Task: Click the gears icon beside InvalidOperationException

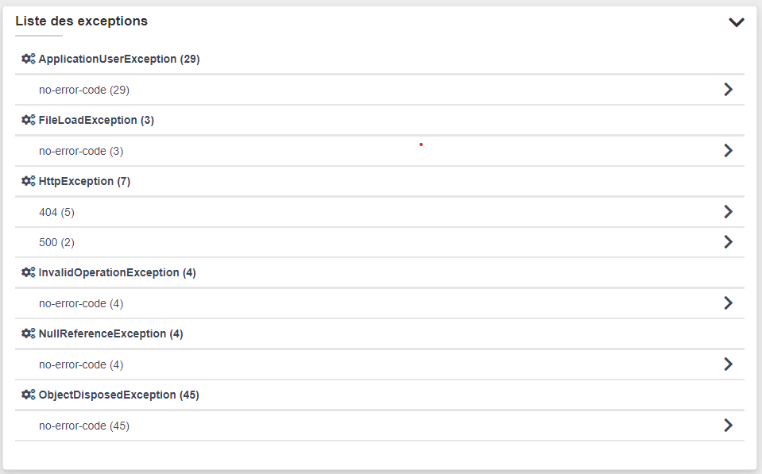Action: click(x=29, y=272)
